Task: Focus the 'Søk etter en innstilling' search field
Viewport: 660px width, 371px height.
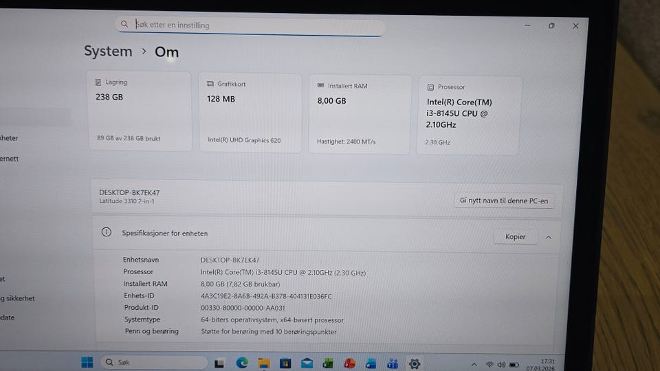Action: pos(250,25)
